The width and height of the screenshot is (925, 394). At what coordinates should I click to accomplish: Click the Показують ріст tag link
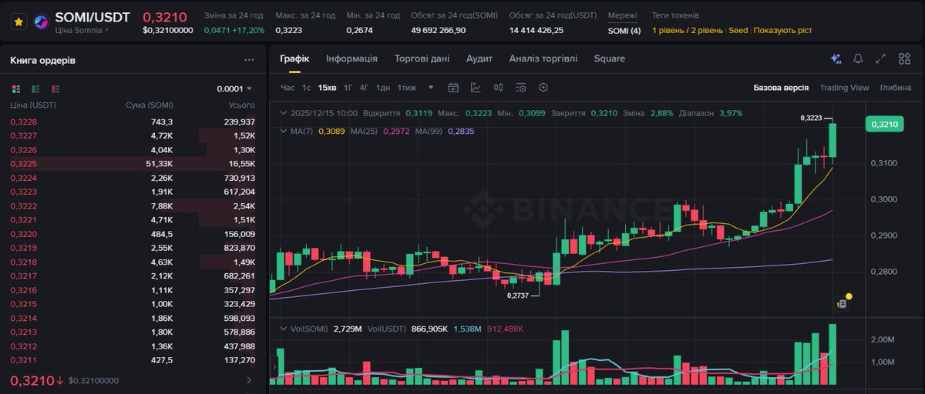click(782, 31)
